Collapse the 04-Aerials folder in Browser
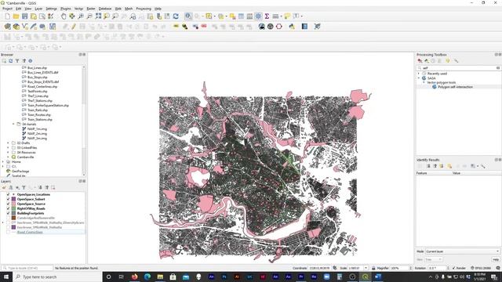Screen dimensions: 502x282 13,124
